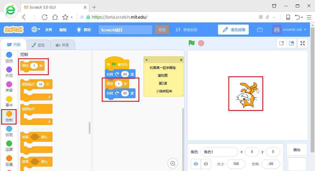Image resolution: width=315 pixels, height=171 pixels.
Task: Hide the sprite with crossed eye icon
Action: [206, 164]
